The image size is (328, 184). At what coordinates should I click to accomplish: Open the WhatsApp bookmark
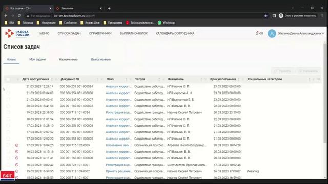click(166, 22)
